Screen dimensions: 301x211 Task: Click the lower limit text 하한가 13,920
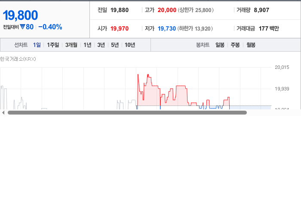point(195,28)
